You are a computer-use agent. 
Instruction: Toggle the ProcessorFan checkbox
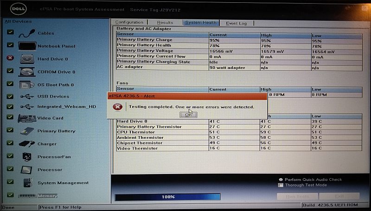(x=10, y=156)
